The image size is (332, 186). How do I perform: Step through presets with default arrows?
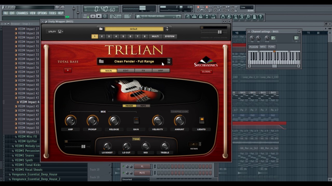click(167, 29)
